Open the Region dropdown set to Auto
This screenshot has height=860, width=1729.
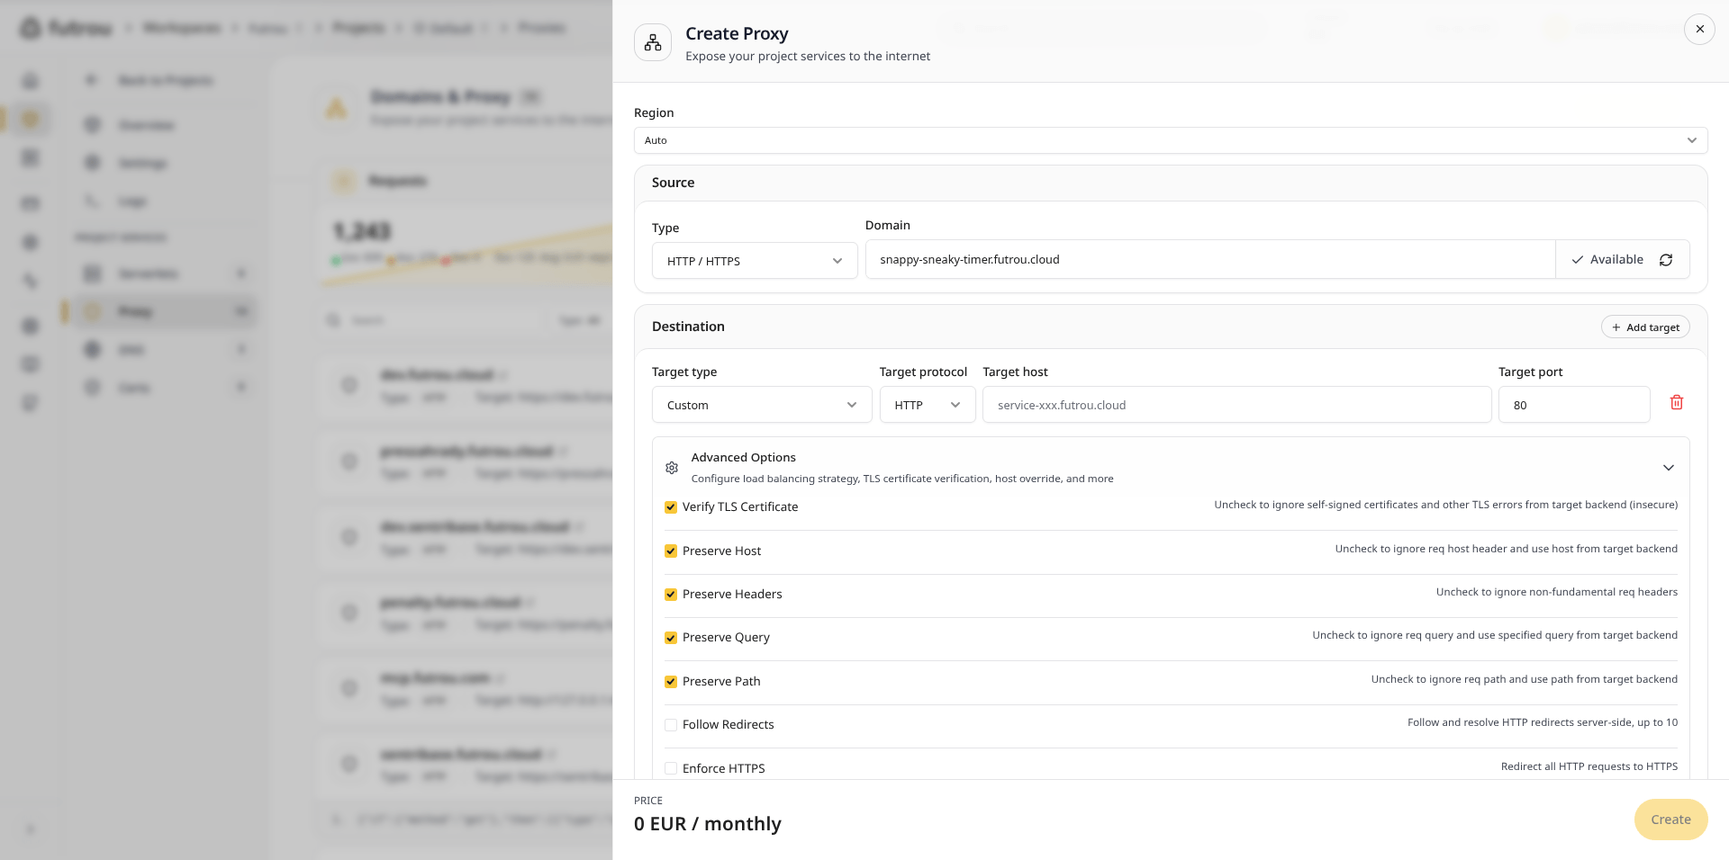point(1171,140)
